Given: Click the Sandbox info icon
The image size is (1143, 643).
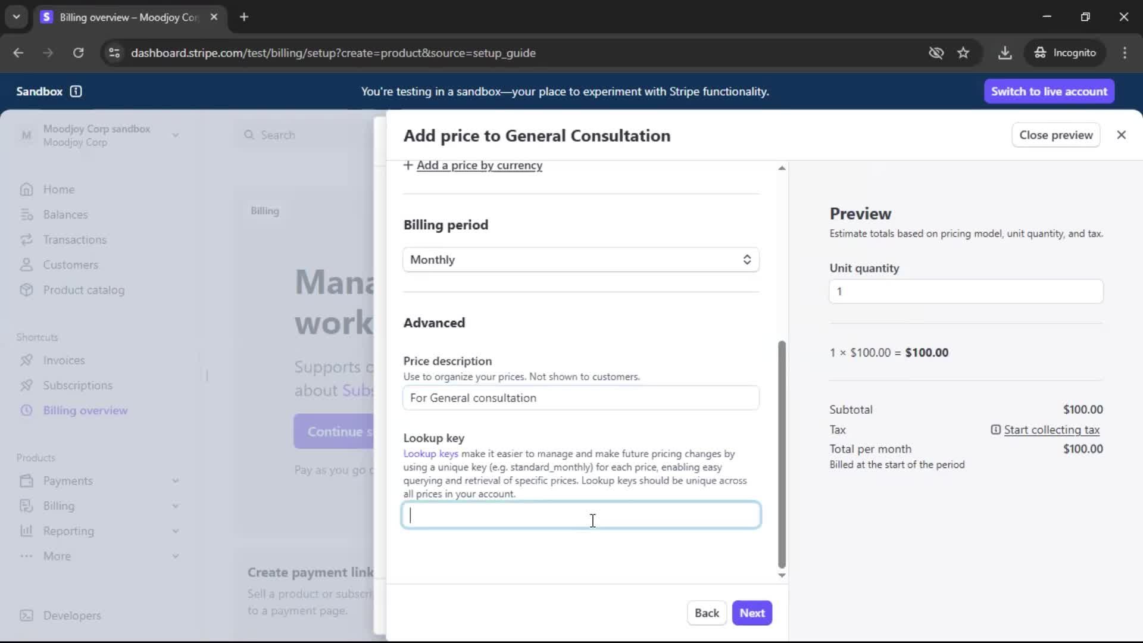Looking at the screenshot, I should [76, 91].
